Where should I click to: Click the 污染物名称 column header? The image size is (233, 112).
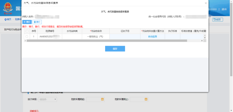pos(96,31)
